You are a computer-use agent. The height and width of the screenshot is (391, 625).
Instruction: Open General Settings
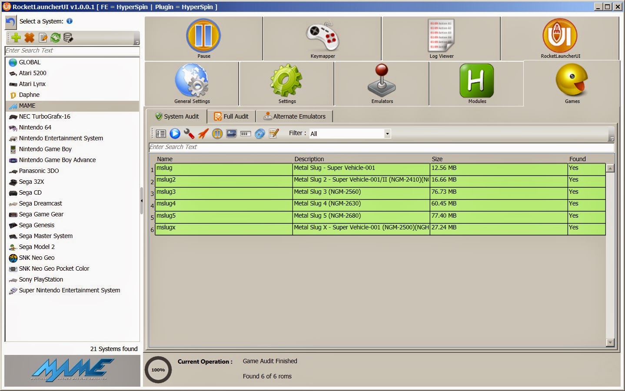click(x=192, y=84)
